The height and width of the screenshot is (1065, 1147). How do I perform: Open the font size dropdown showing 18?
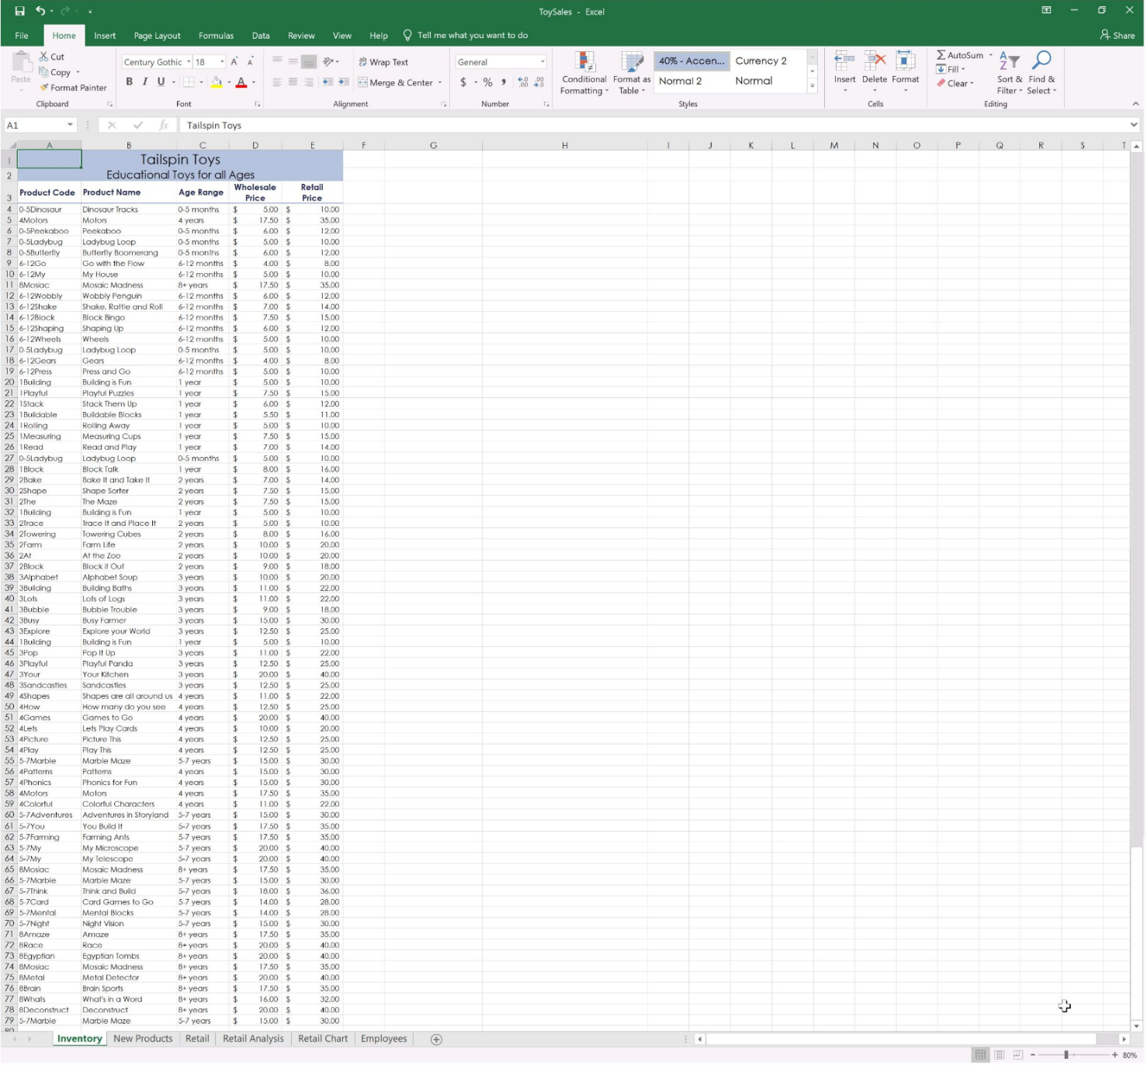pyautogui.click(x=222, y=62)
